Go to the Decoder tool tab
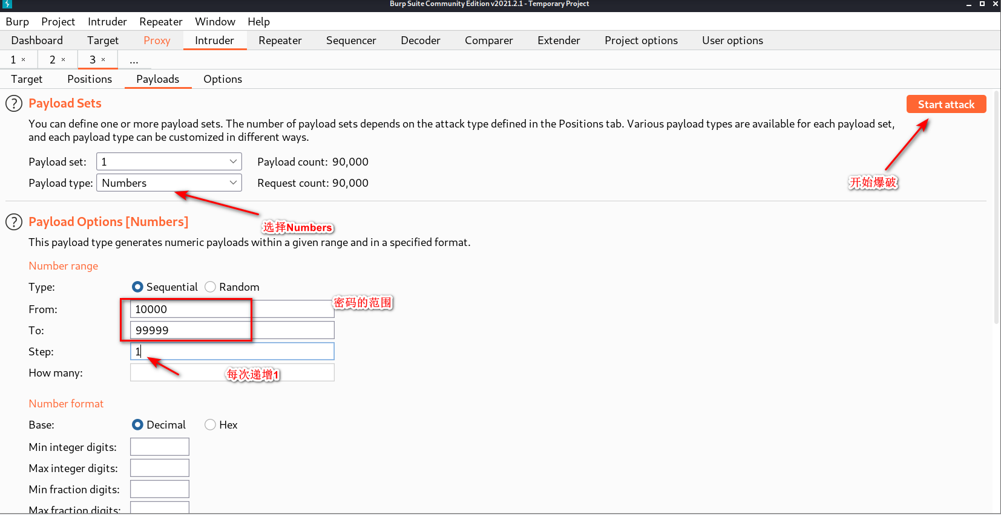 [x=420, y=40]
